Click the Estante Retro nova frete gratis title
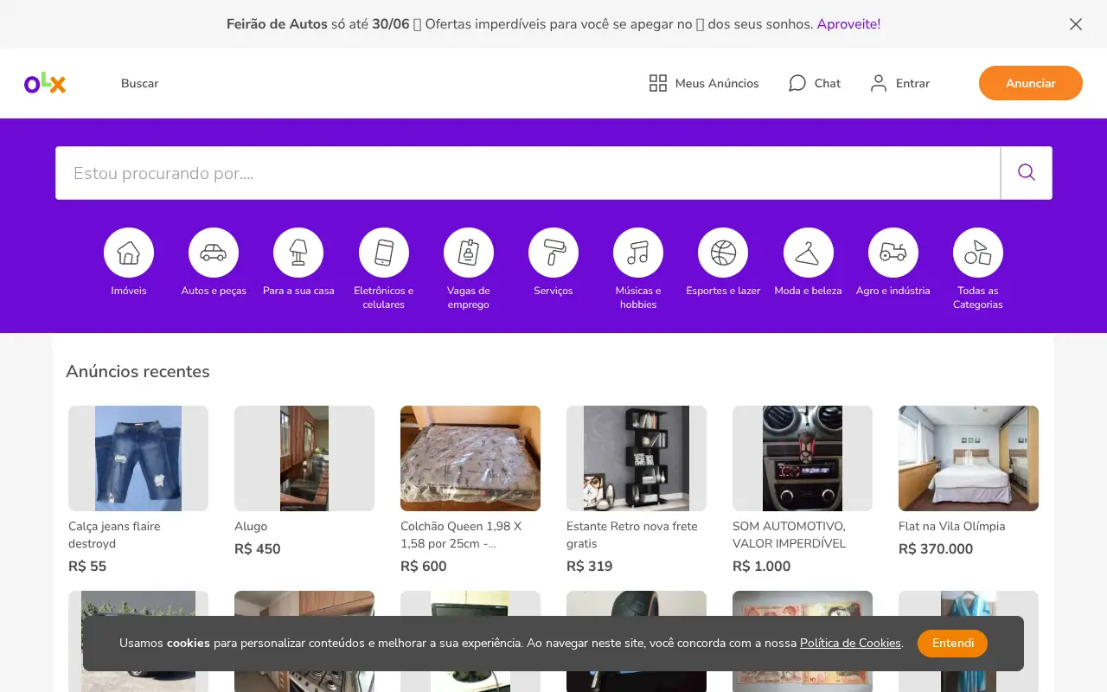Screen dimensions: 1107x692 pyautogui.click(x=632, y=535)
